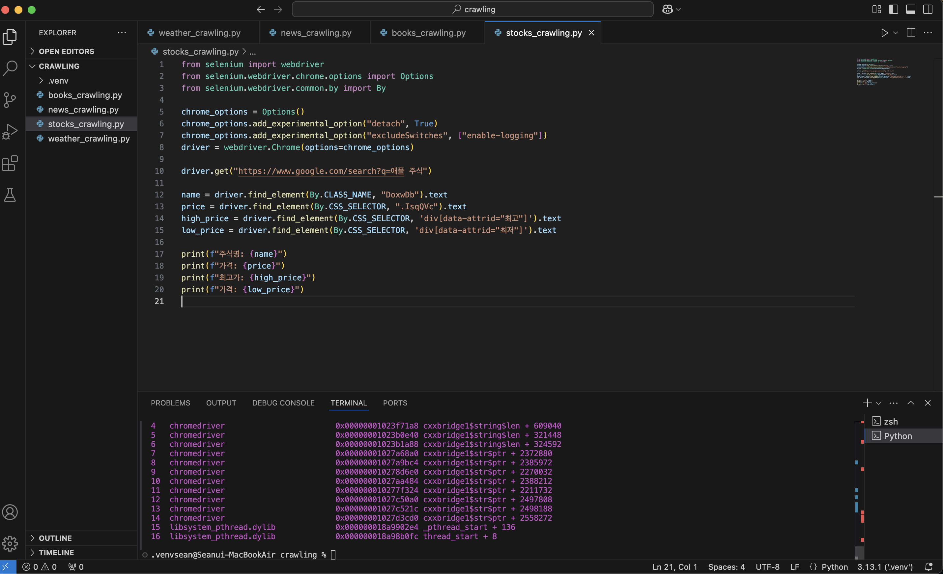This screenshot has width=943, height=574.
Task: Toggle the secondary side bar
Action: point(928,10)
